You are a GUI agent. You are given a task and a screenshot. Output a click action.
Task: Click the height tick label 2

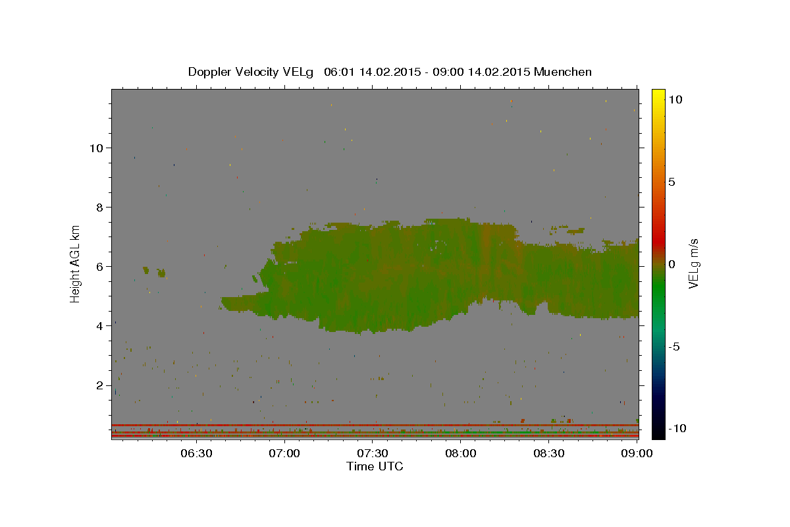(x=99, y=385)
